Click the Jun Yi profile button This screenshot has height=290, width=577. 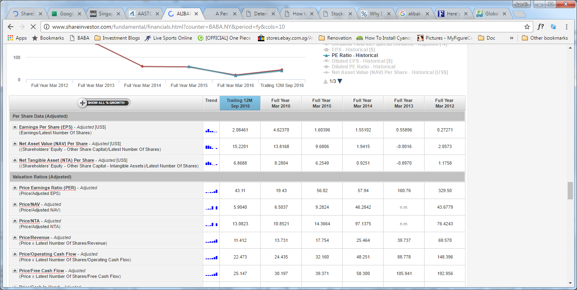pyautogui.click(x=521, y=4)
